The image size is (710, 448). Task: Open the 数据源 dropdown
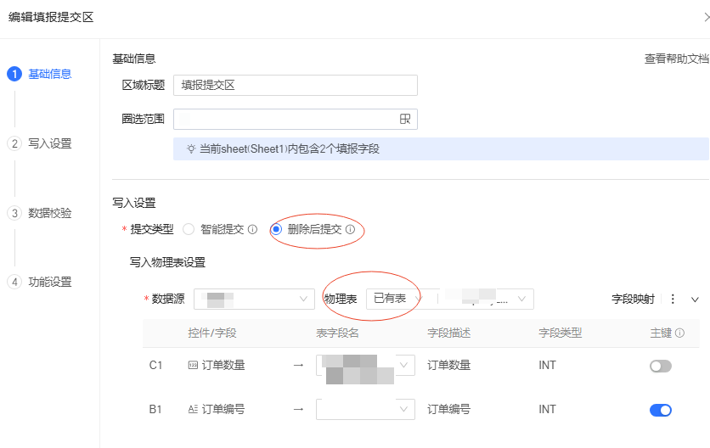pyautogui.click(x=254, y=300)
